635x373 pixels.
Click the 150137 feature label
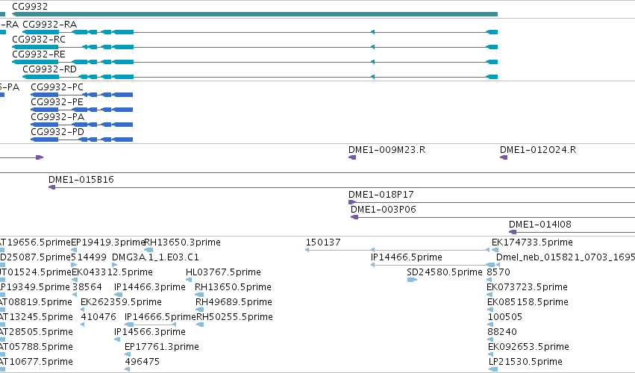click(x=323, y=242)
